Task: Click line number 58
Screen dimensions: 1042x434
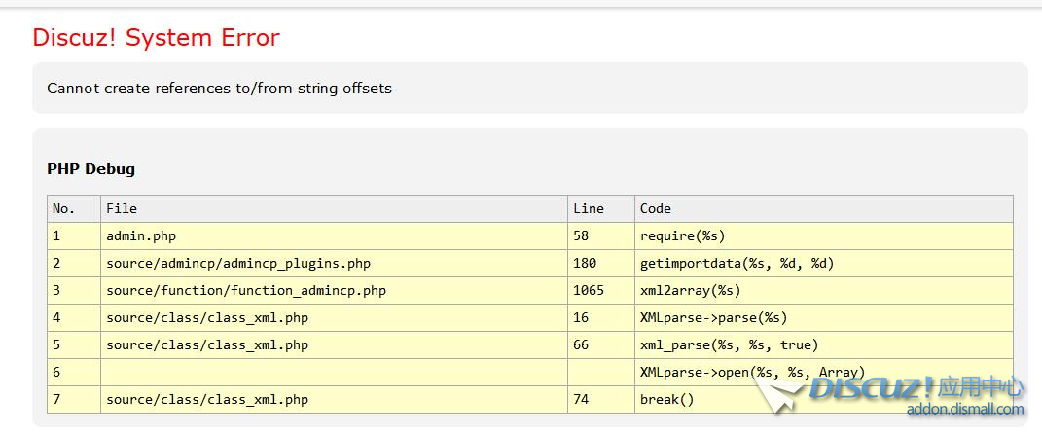Action: 601,235
